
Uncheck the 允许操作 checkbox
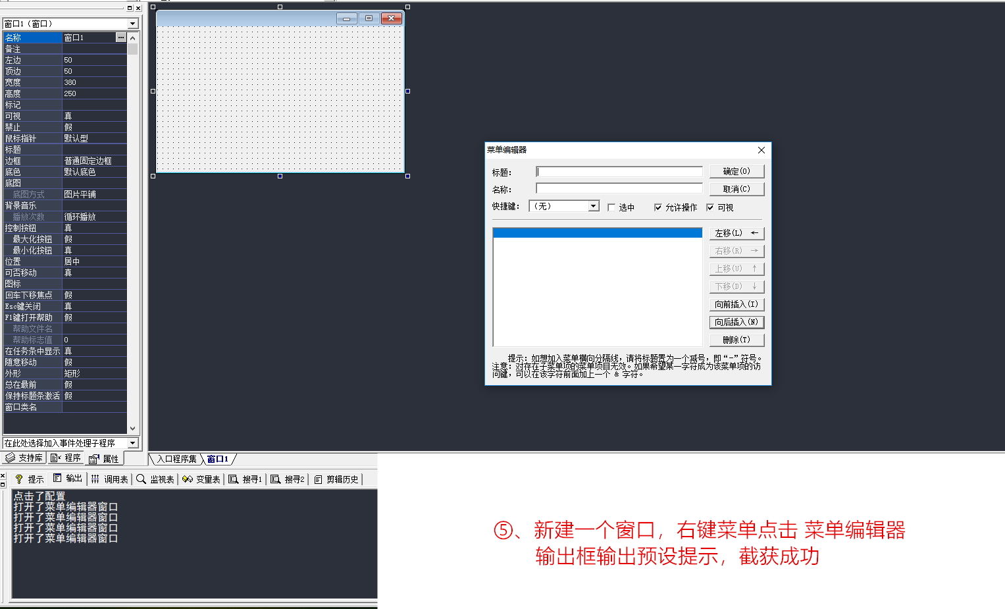point(658,207)
